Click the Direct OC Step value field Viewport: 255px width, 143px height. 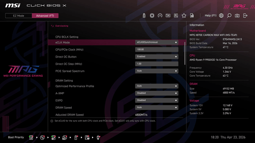pos(157,64)
